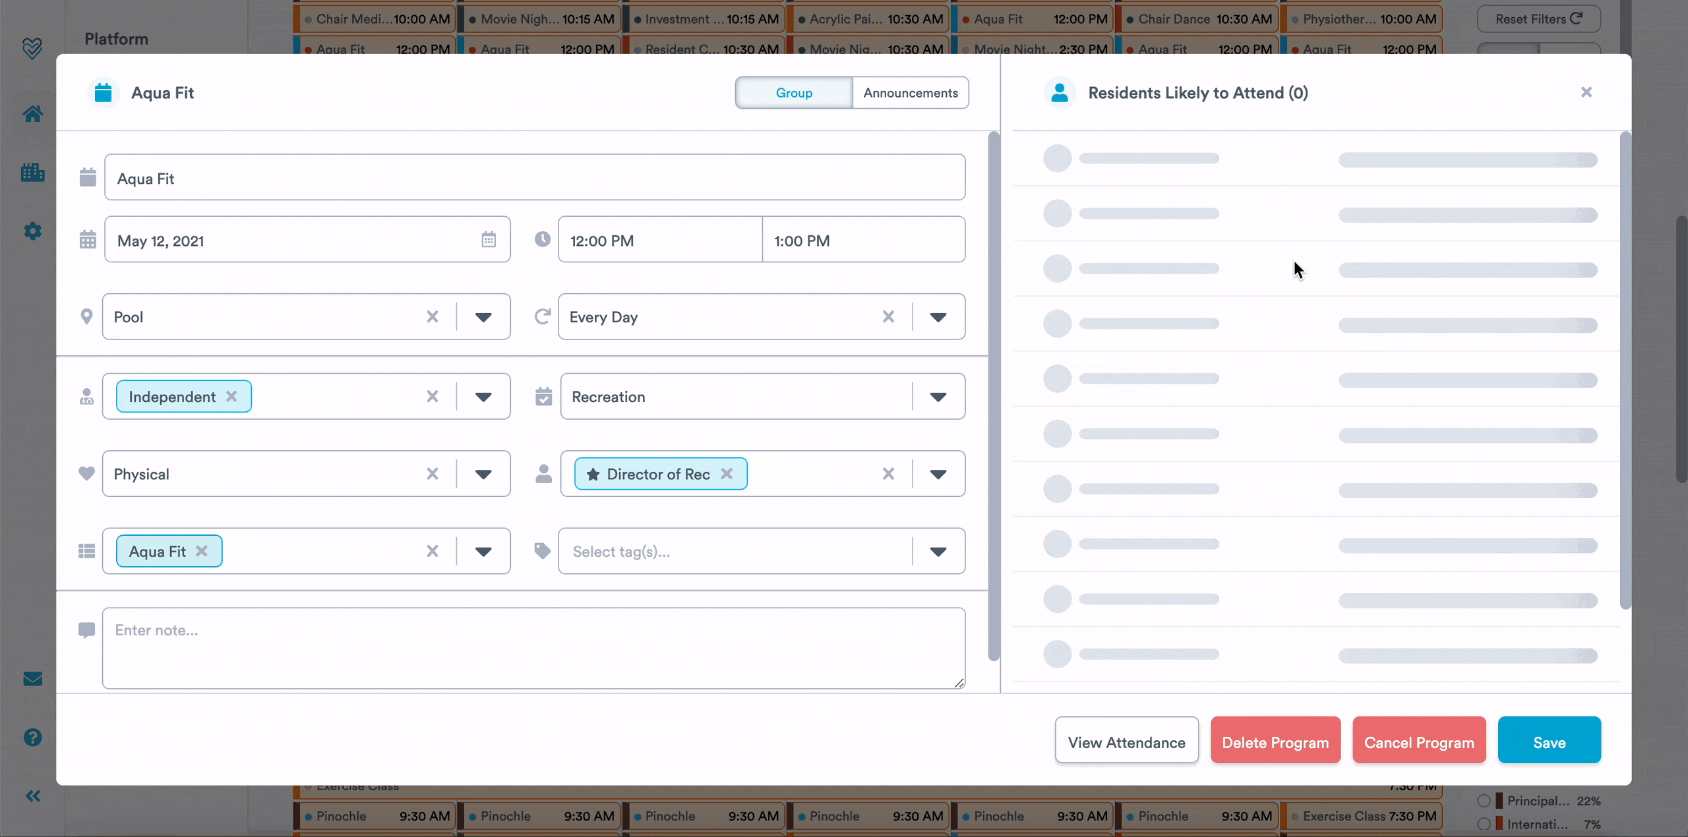Image resolution: width=1688 pixels, height=837 pixels.
Task: Click the help question mark icon
Action: [x=32, y=737]
